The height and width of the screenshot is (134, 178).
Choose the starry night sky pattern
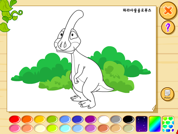142,124
